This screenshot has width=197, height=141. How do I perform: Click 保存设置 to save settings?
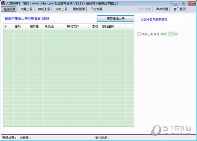[162, 9]
